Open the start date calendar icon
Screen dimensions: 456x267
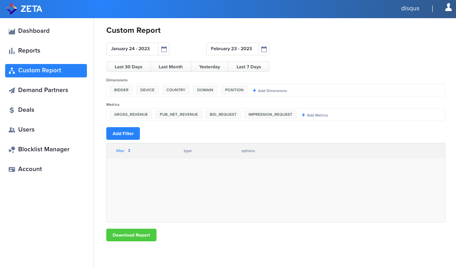pyautogui.click(x=164, y=49)
